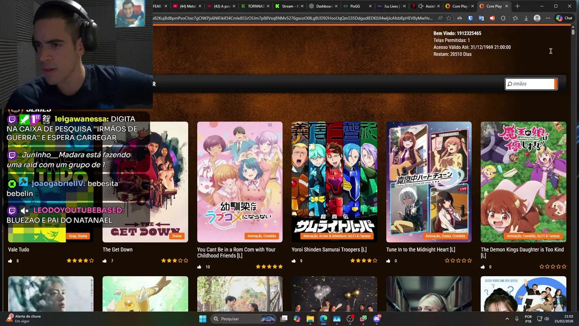Viewport: 579px width, 326px height.
Task: Click Animação, Comédia tag on Rom Com poster
Action: [x=262, y=236]
